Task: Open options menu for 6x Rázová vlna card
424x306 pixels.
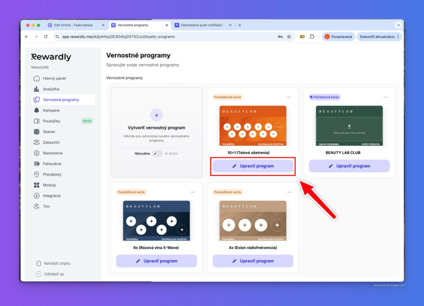Action: point(193,192)
